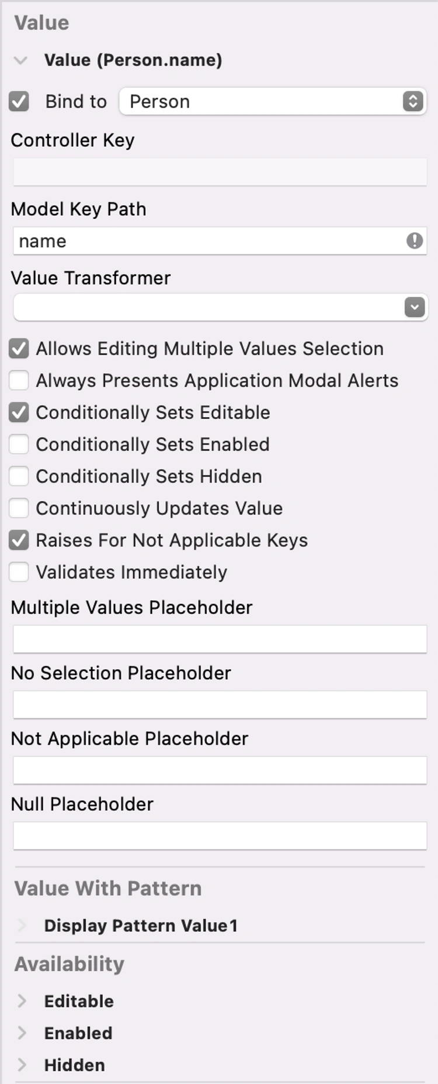
Task: Click the Multiple Values Placeholder field
Action: click(220, 639)
